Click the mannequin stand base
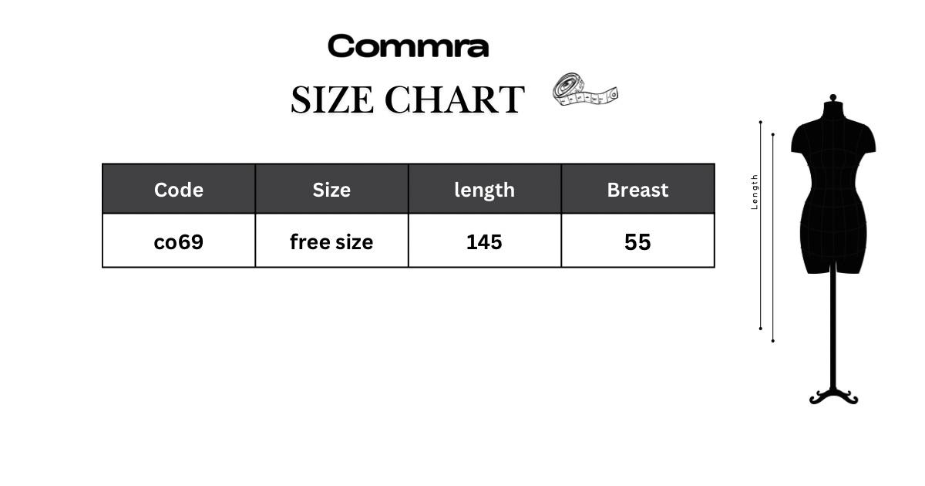Image resolution: width=925 pixels, height=486 pixels. (x=833, y=396)
